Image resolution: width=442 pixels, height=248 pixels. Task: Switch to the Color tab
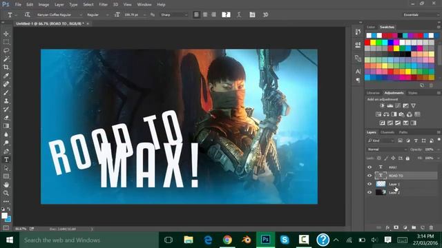(x=371, y=27)
